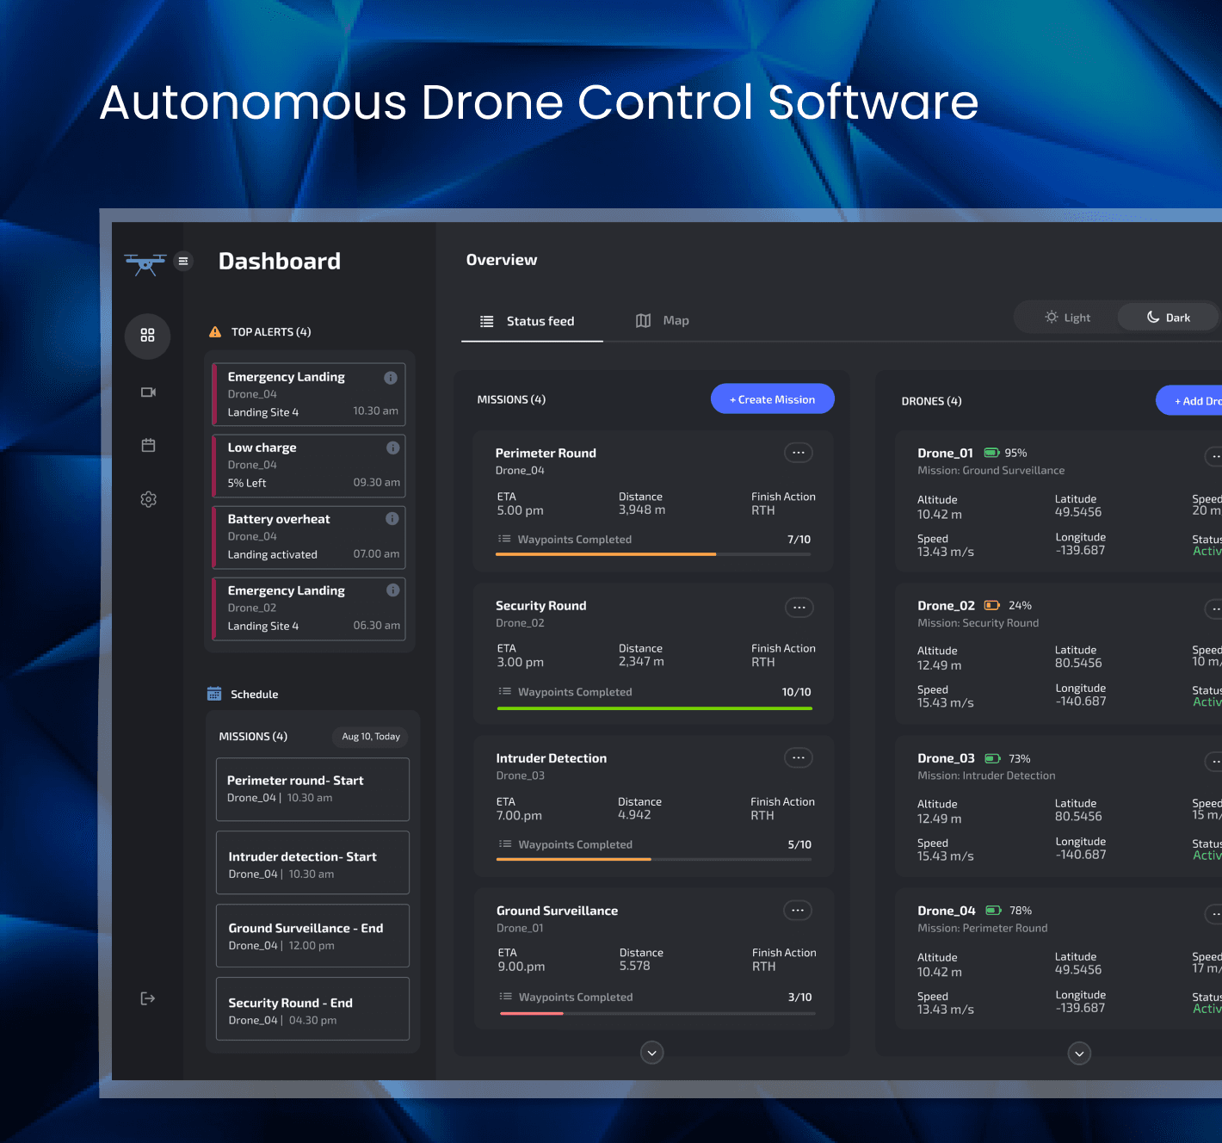The height and width of the screenshot is (1143, 1222).
Task: Open the camera feed sidebar icon
Action: (x=148, y=392)
